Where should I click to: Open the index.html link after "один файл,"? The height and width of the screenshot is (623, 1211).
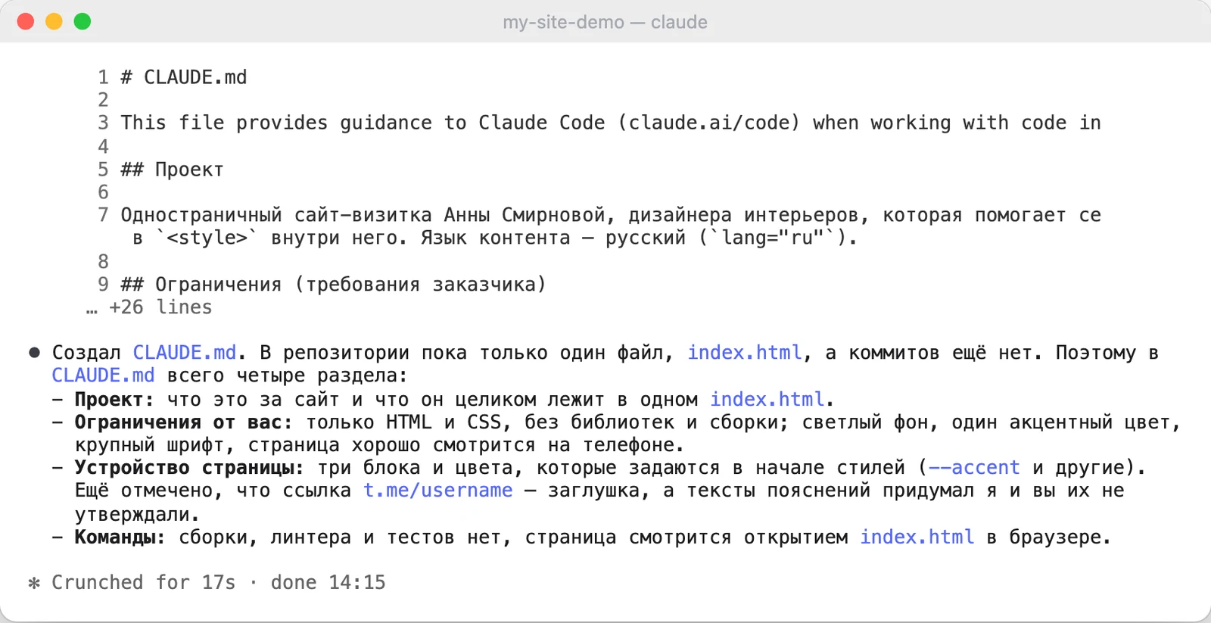click(x=745, y=353)
